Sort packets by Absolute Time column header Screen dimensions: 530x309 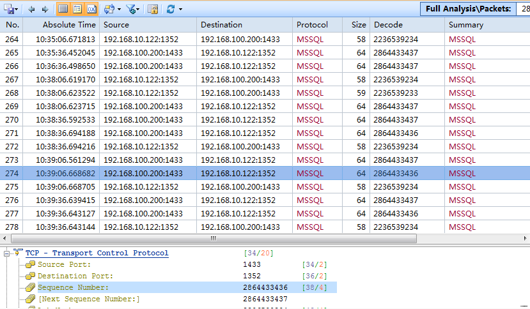point(68,25)
